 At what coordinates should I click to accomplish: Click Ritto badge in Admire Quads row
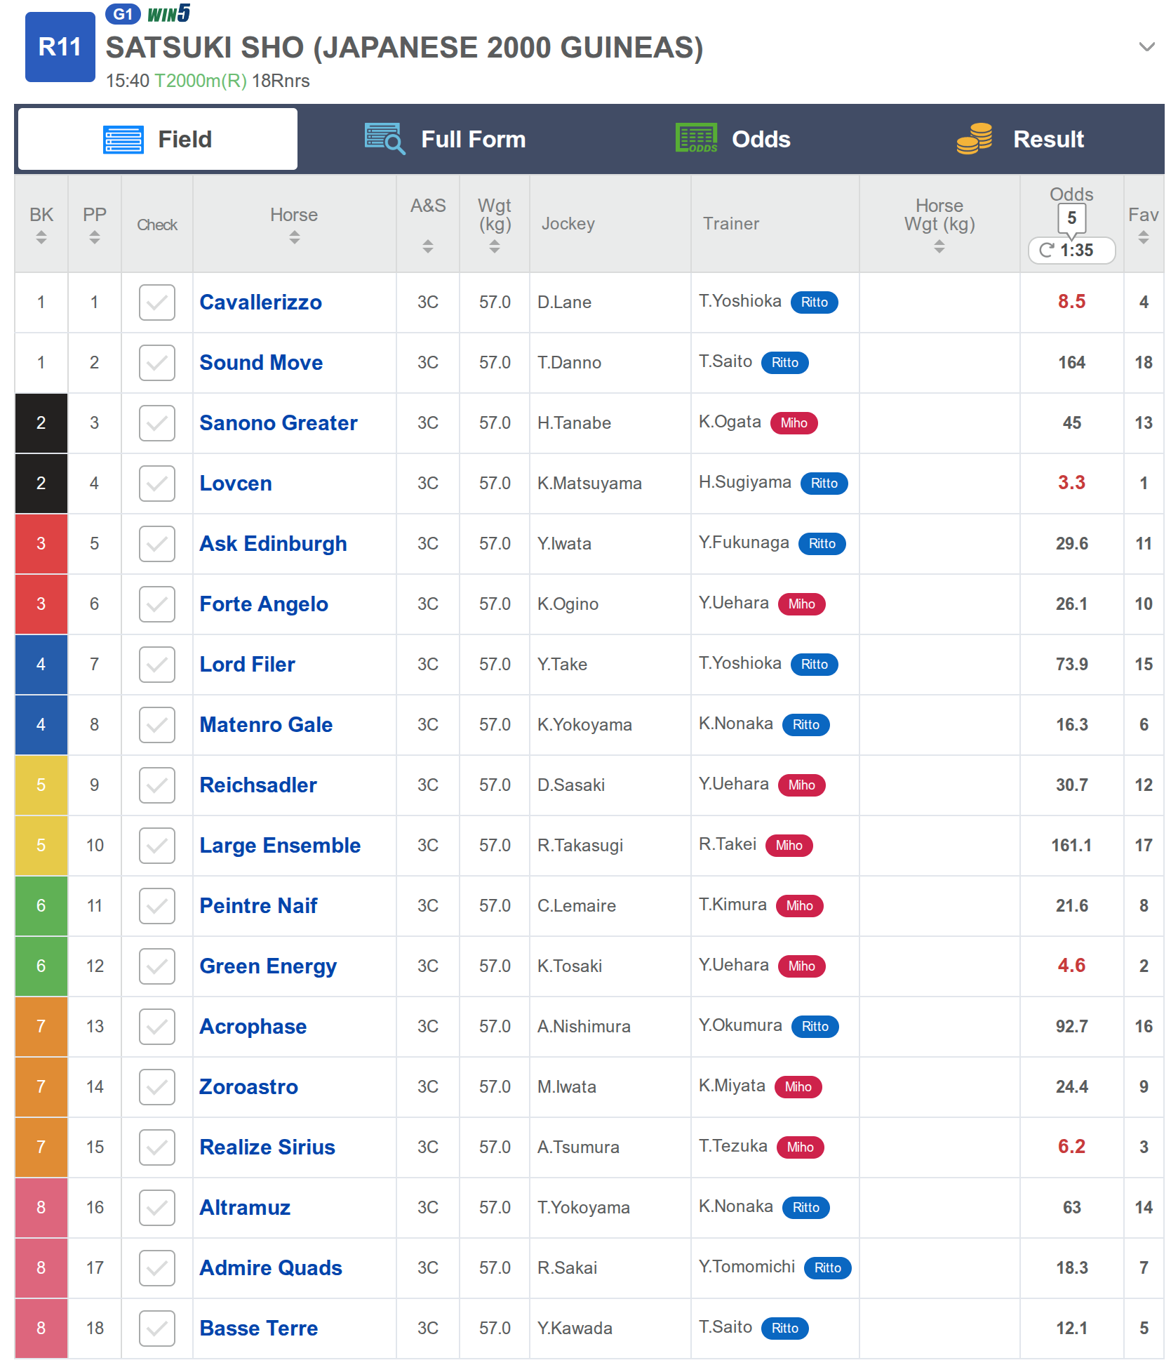tap(828, 1267)
